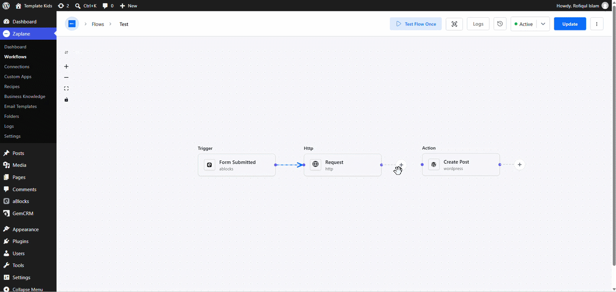Toggle canvas lock icon

(66, 100)
